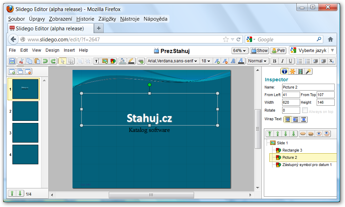Increase the paragraph indent
The width and height of the screenshot is (345, 207).
pyautogui.click(x=324, y=61)
